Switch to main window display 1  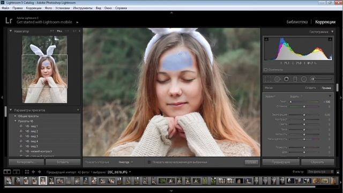point(7,172)
